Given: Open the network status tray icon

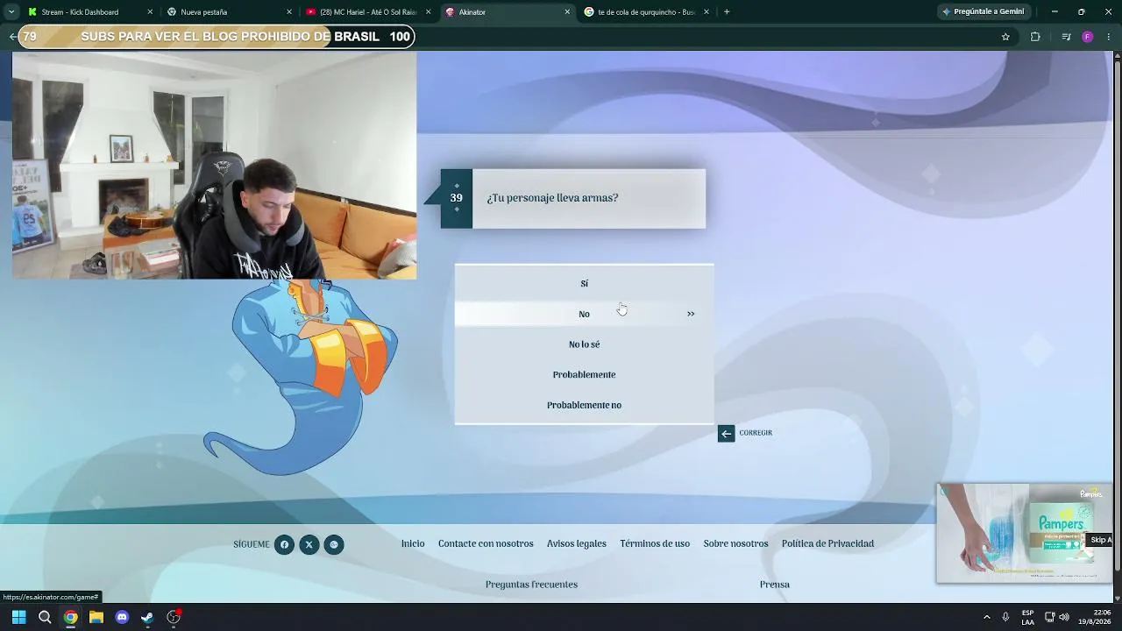Looking at the screenshot, I should 1049,617.
